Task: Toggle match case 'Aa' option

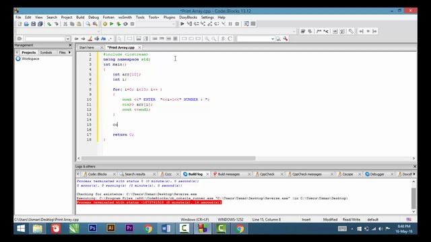Action: point(103,39)
